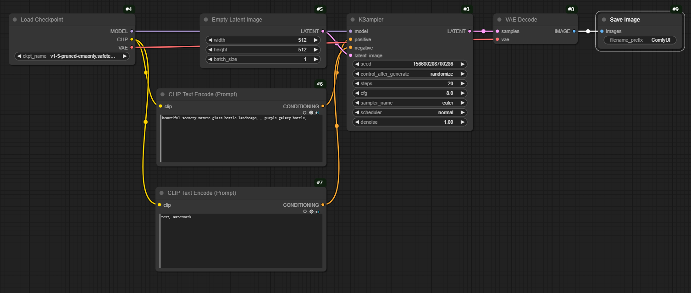This screenshot has width=691, height=293.
Task: Click the LATENT output dot on KSampler
Action: pyautogui.click(x=470, y=31)
